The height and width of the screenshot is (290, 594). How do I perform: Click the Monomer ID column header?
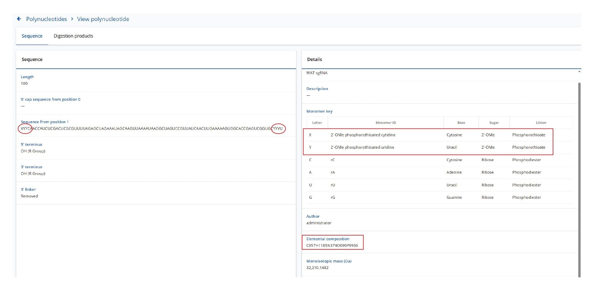386,123
